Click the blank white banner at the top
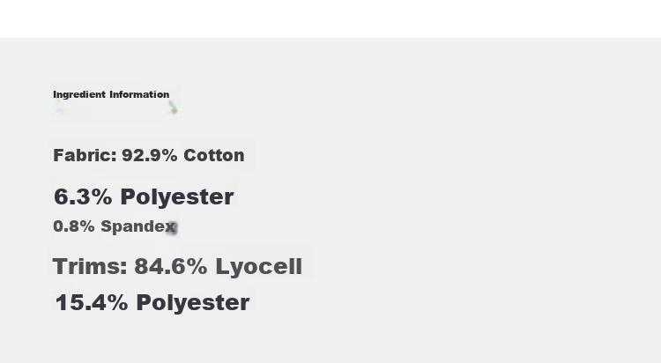The image size is (661, 363). click(x=330, y=19)
